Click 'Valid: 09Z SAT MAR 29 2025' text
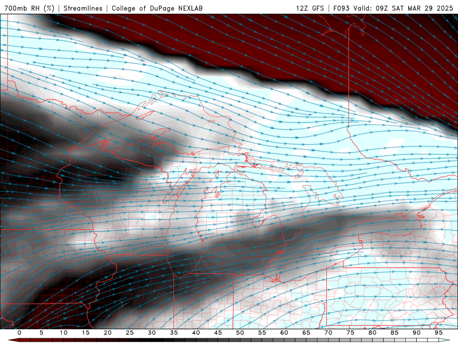This screenshot has width=458, height=343. (403, 8)
